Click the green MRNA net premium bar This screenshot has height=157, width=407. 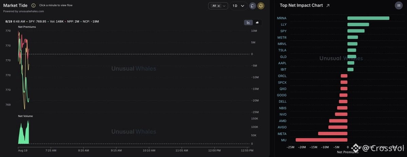tap(368, 18)
